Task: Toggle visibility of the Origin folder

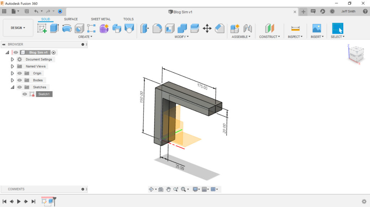Action: 20,73
